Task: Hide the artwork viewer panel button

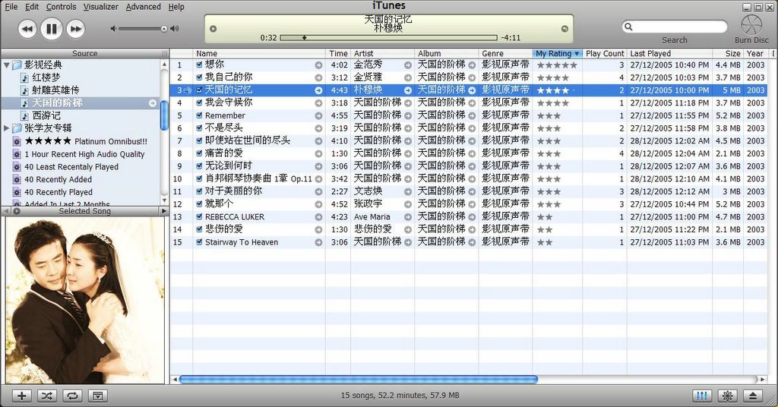Action: [x=98, y=396]
